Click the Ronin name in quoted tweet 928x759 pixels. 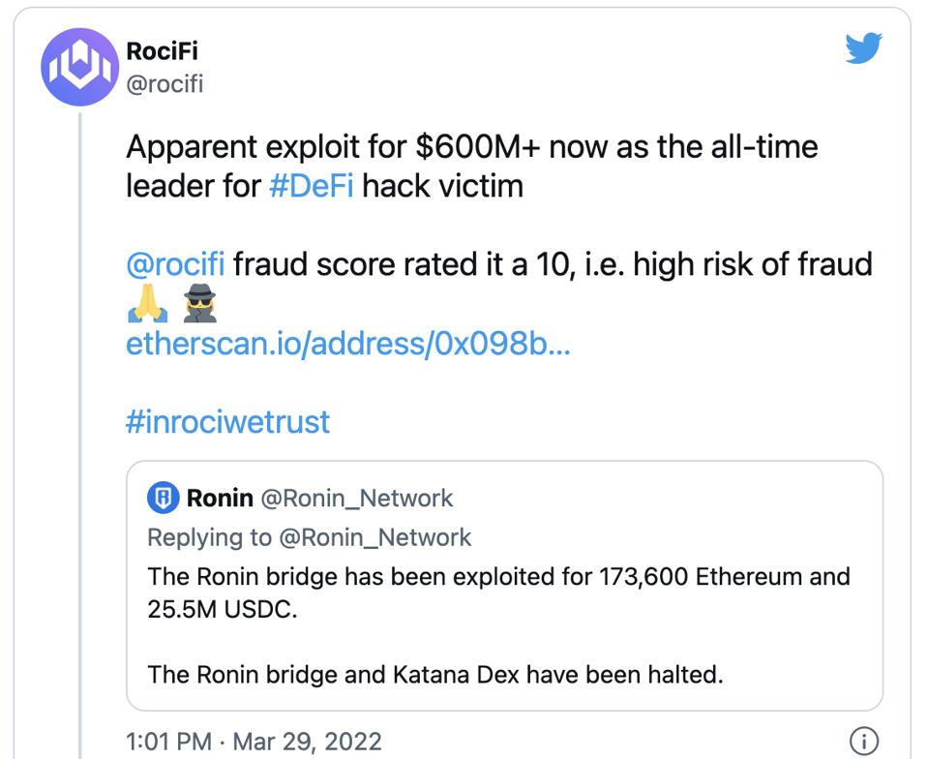220,499
